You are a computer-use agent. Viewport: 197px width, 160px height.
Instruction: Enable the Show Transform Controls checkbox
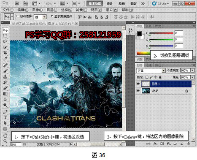click(52, 16)
